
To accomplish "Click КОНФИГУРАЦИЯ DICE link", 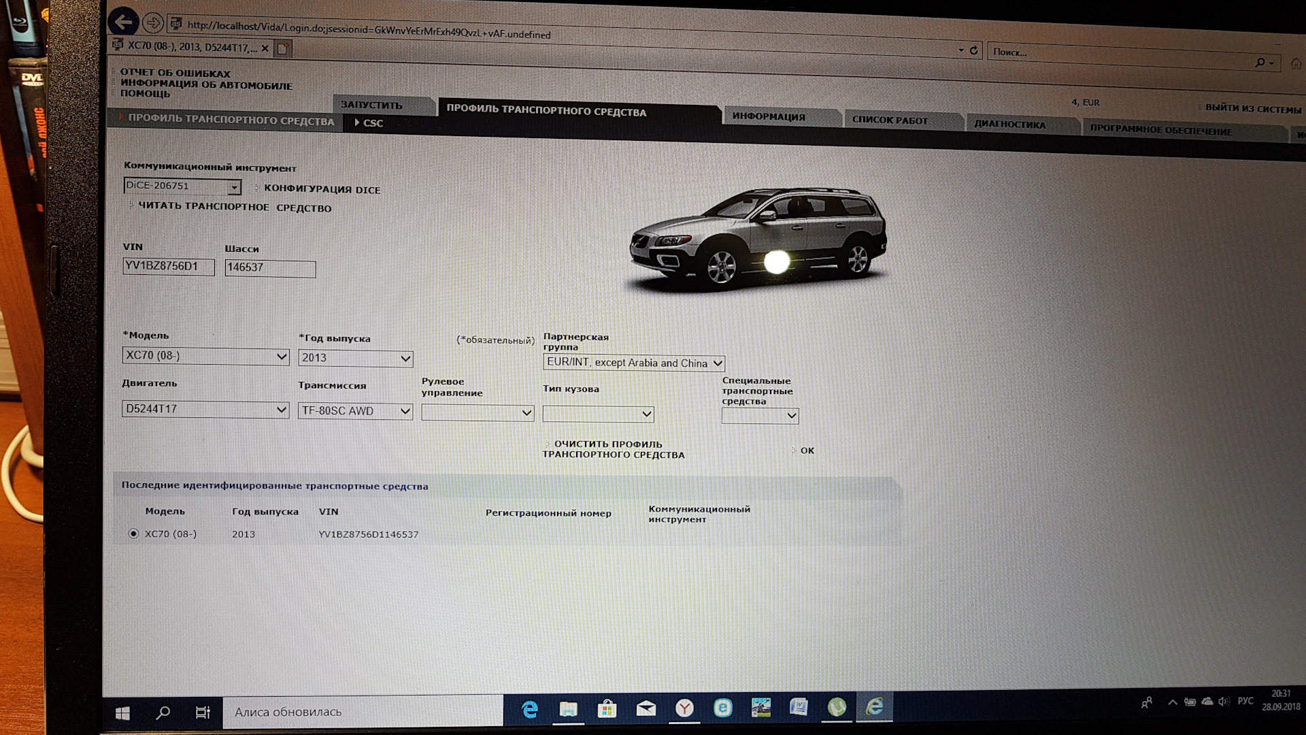I will point(322,189).
